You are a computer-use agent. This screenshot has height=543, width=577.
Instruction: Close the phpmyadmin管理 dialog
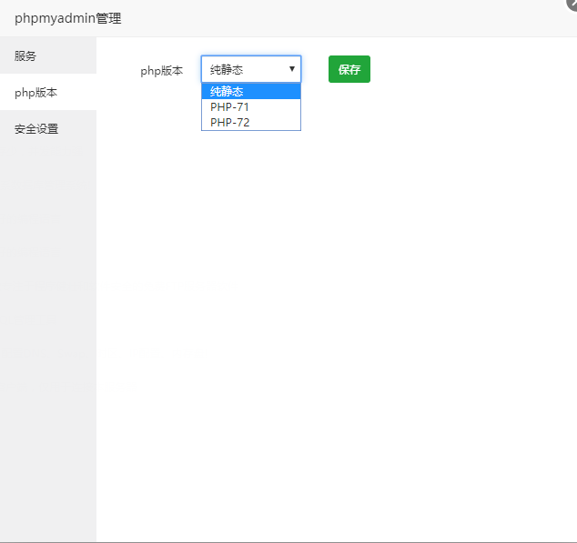click(x=572, y=4)
